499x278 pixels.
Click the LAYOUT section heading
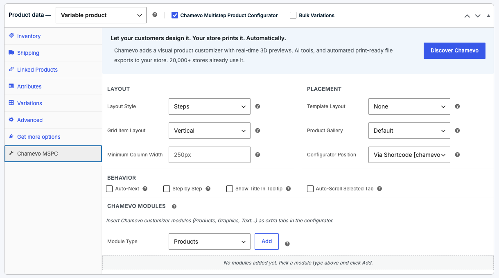118,89
